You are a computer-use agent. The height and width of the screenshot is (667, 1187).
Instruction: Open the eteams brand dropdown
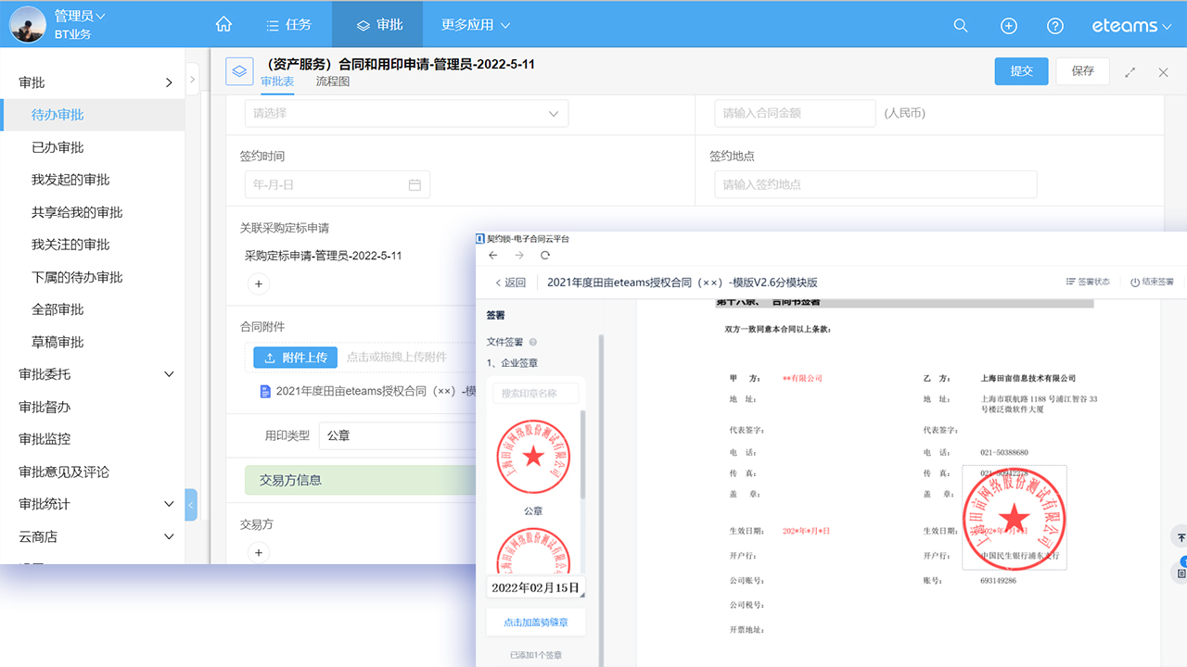(x=1131, y=26)
